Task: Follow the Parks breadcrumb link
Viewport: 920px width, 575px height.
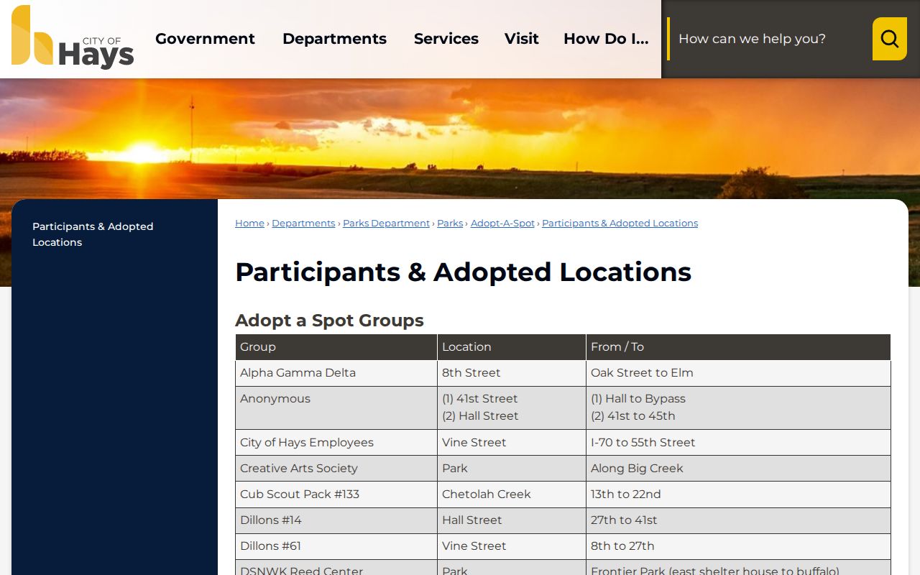Action: (450, 224)
